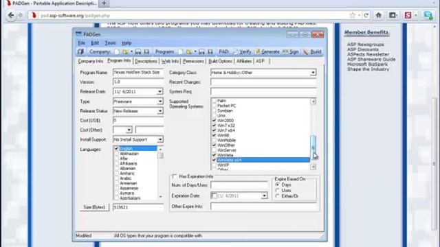Click the Program save disk icon
The height and width of the screenshot is (247, 440).
[x=201, y=52]
